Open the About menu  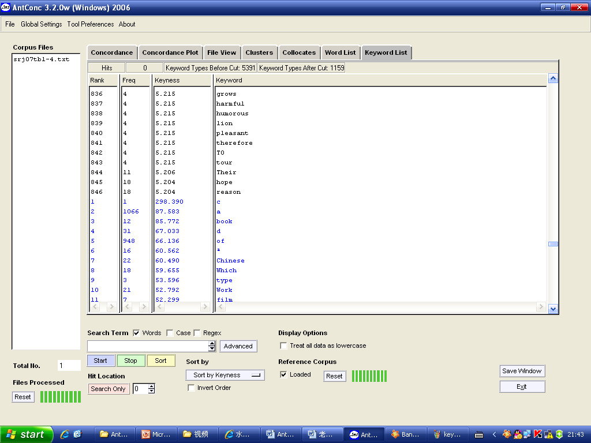(x=127, y=24)
